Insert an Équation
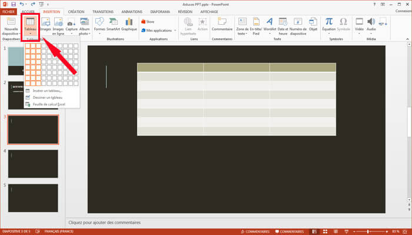412x235 pixels. pyautogui.click(x=328, y=27)
